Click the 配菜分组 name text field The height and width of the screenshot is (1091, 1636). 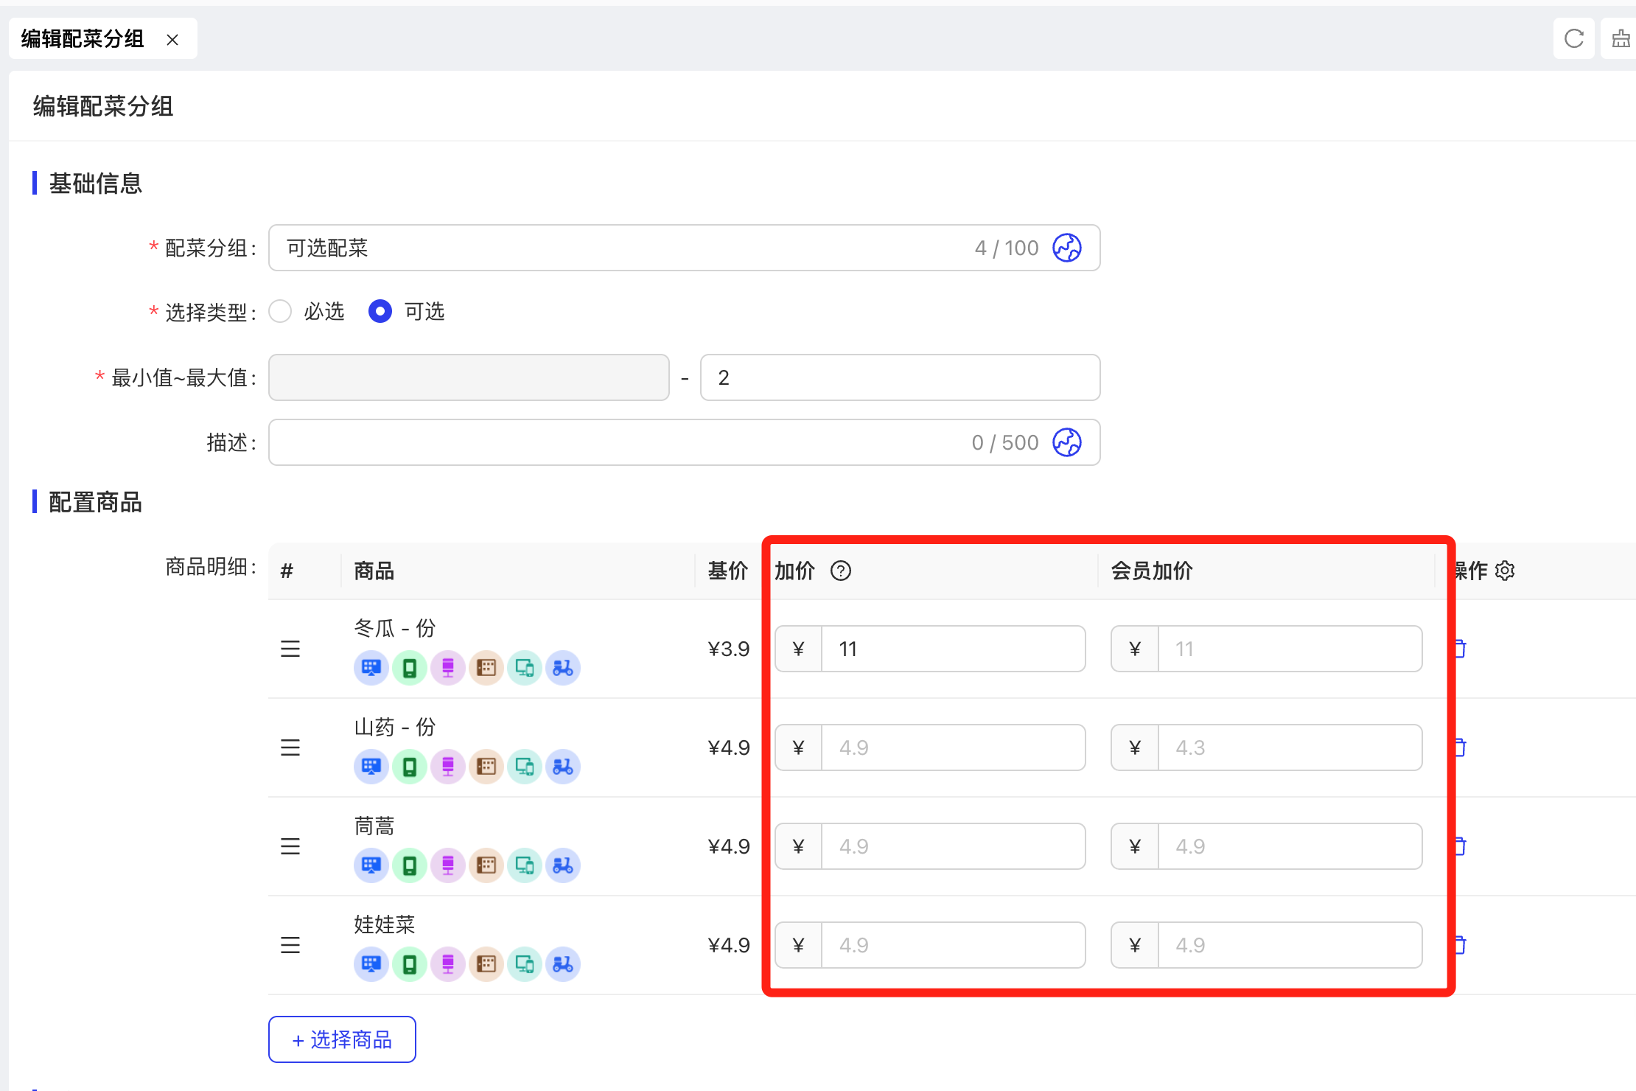(619, 248)
